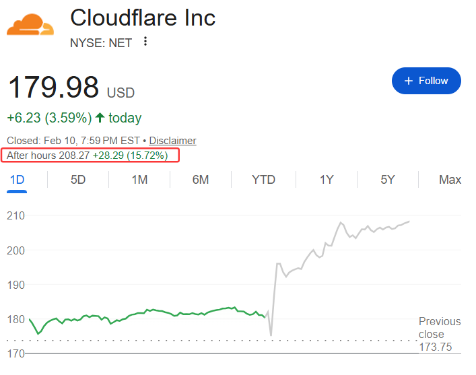Open the three-dot more options menu
This screenshot has width=476, height=375.
[x=145, y=42]
